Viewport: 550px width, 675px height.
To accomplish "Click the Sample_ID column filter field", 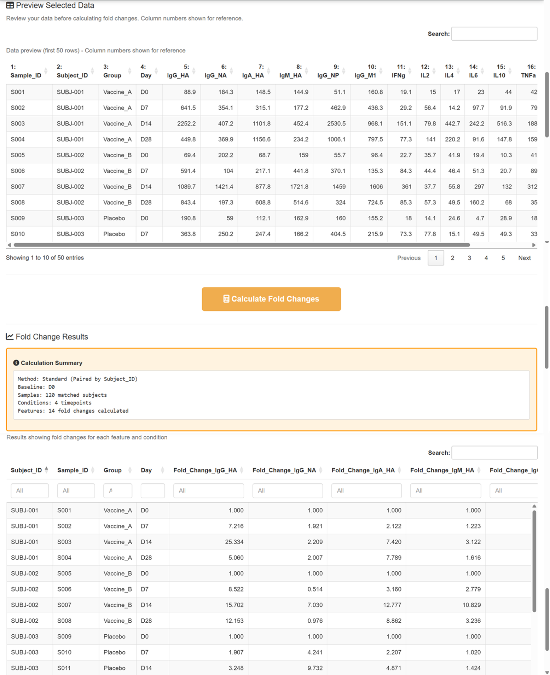I will coord(76,490).
